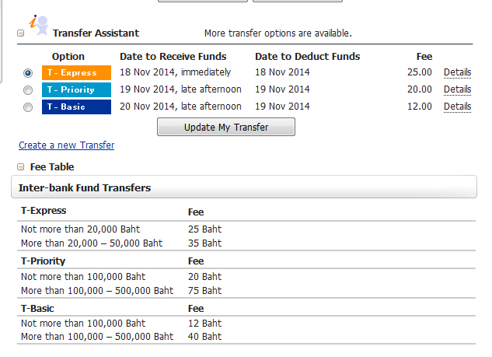Collapse the Transfer Assistant section
492x357 pixels.
pyautogui.click(x=21, y=33)
